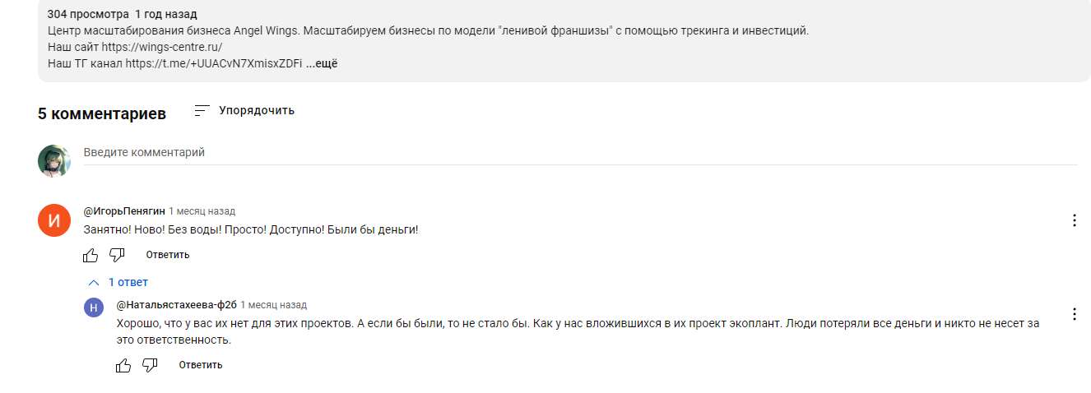Viewport: 1091px width, 393px height.
Task: Like Игорь Пенягин's comment
Action: coord(91,255)
